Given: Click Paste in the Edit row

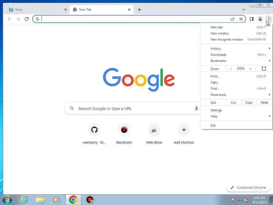Looking at the screenshot, I should click(264, 102).
